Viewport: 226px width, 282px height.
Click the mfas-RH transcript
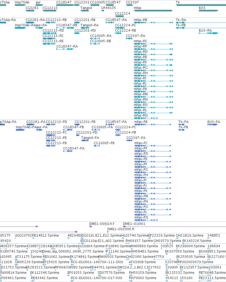pos(153,75)
